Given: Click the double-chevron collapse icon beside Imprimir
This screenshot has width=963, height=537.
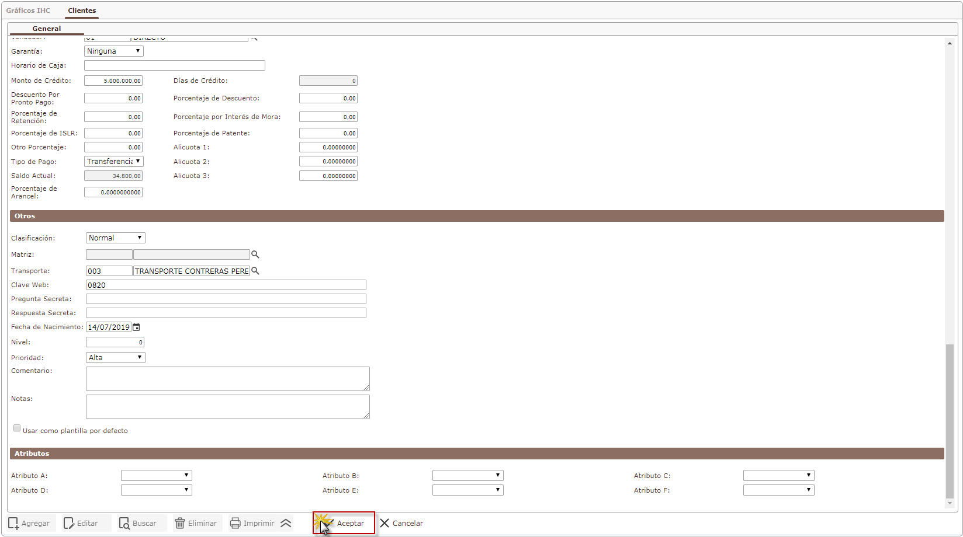Looking at the screenshot, I should 286,524.
